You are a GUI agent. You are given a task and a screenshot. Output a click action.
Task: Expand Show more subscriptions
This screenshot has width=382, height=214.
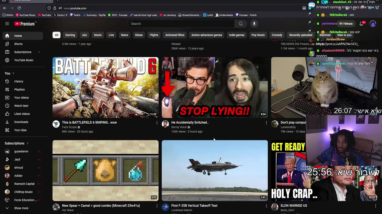pyautogui.click(x=23, y=208)
